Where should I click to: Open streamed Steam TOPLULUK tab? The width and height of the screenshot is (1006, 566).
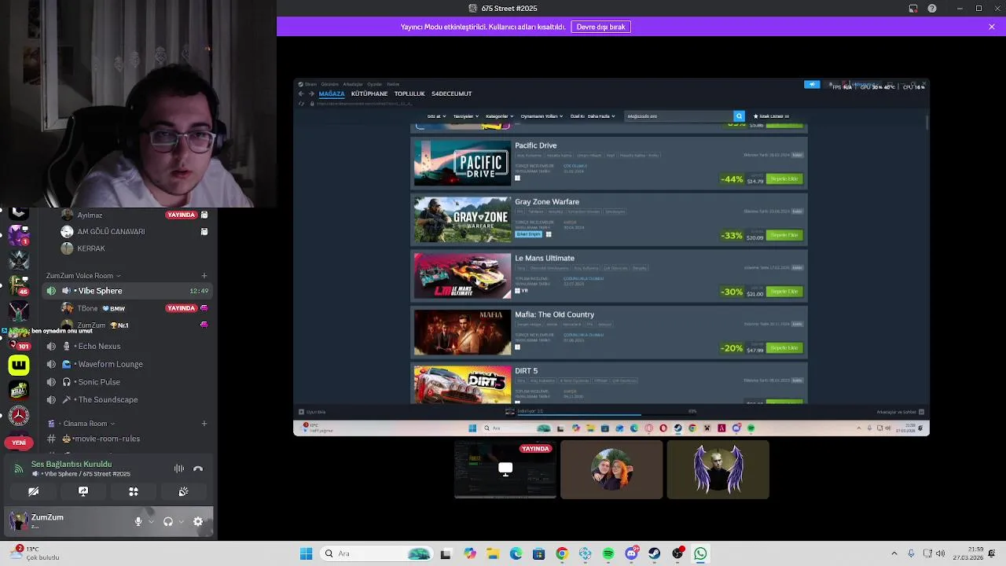(409, 94)
